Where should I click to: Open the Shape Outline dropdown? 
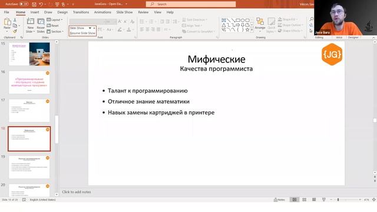pos(290,25)
